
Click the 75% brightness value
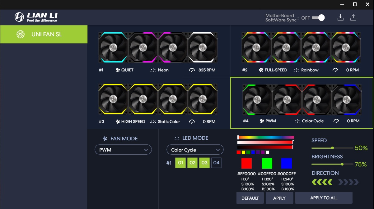[x=361, y=164]
